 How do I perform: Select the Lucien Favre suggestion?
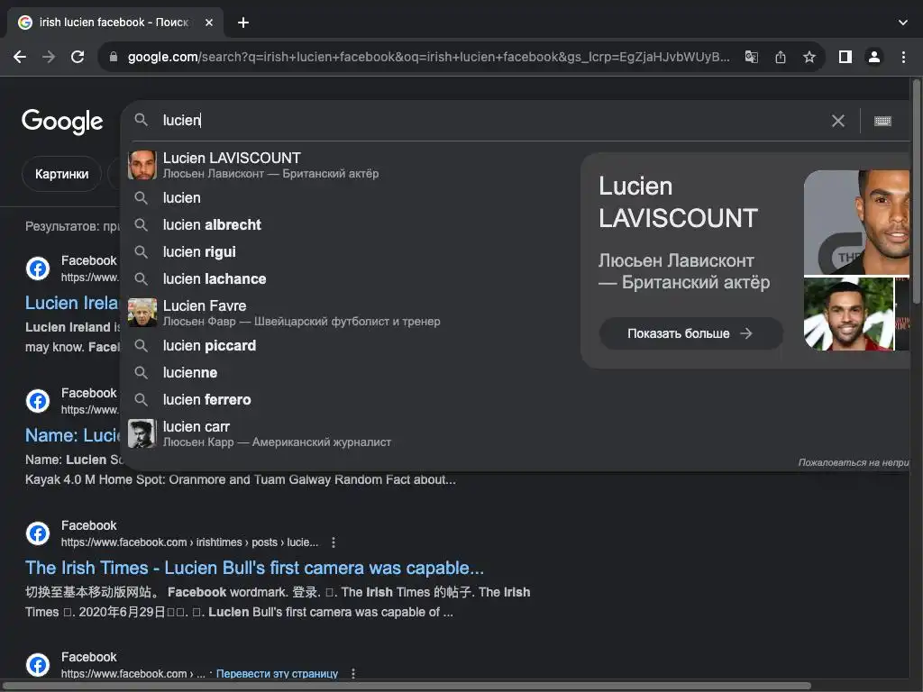pos(349,313)
